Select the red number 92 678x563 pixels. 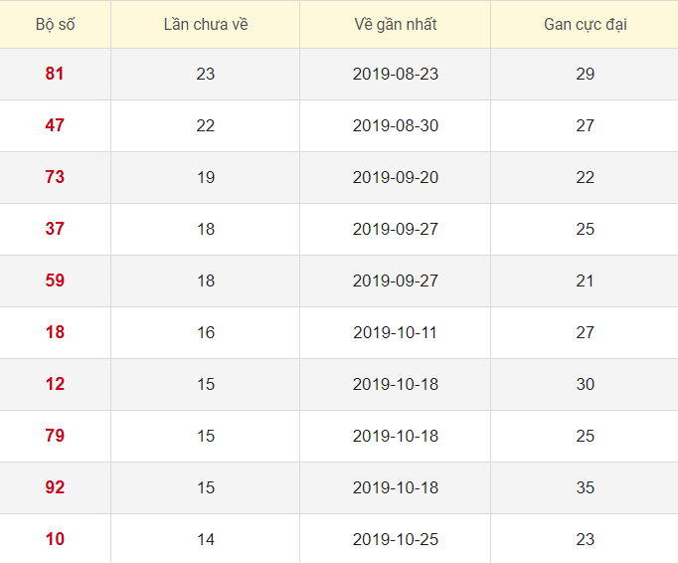coord(55,487)
